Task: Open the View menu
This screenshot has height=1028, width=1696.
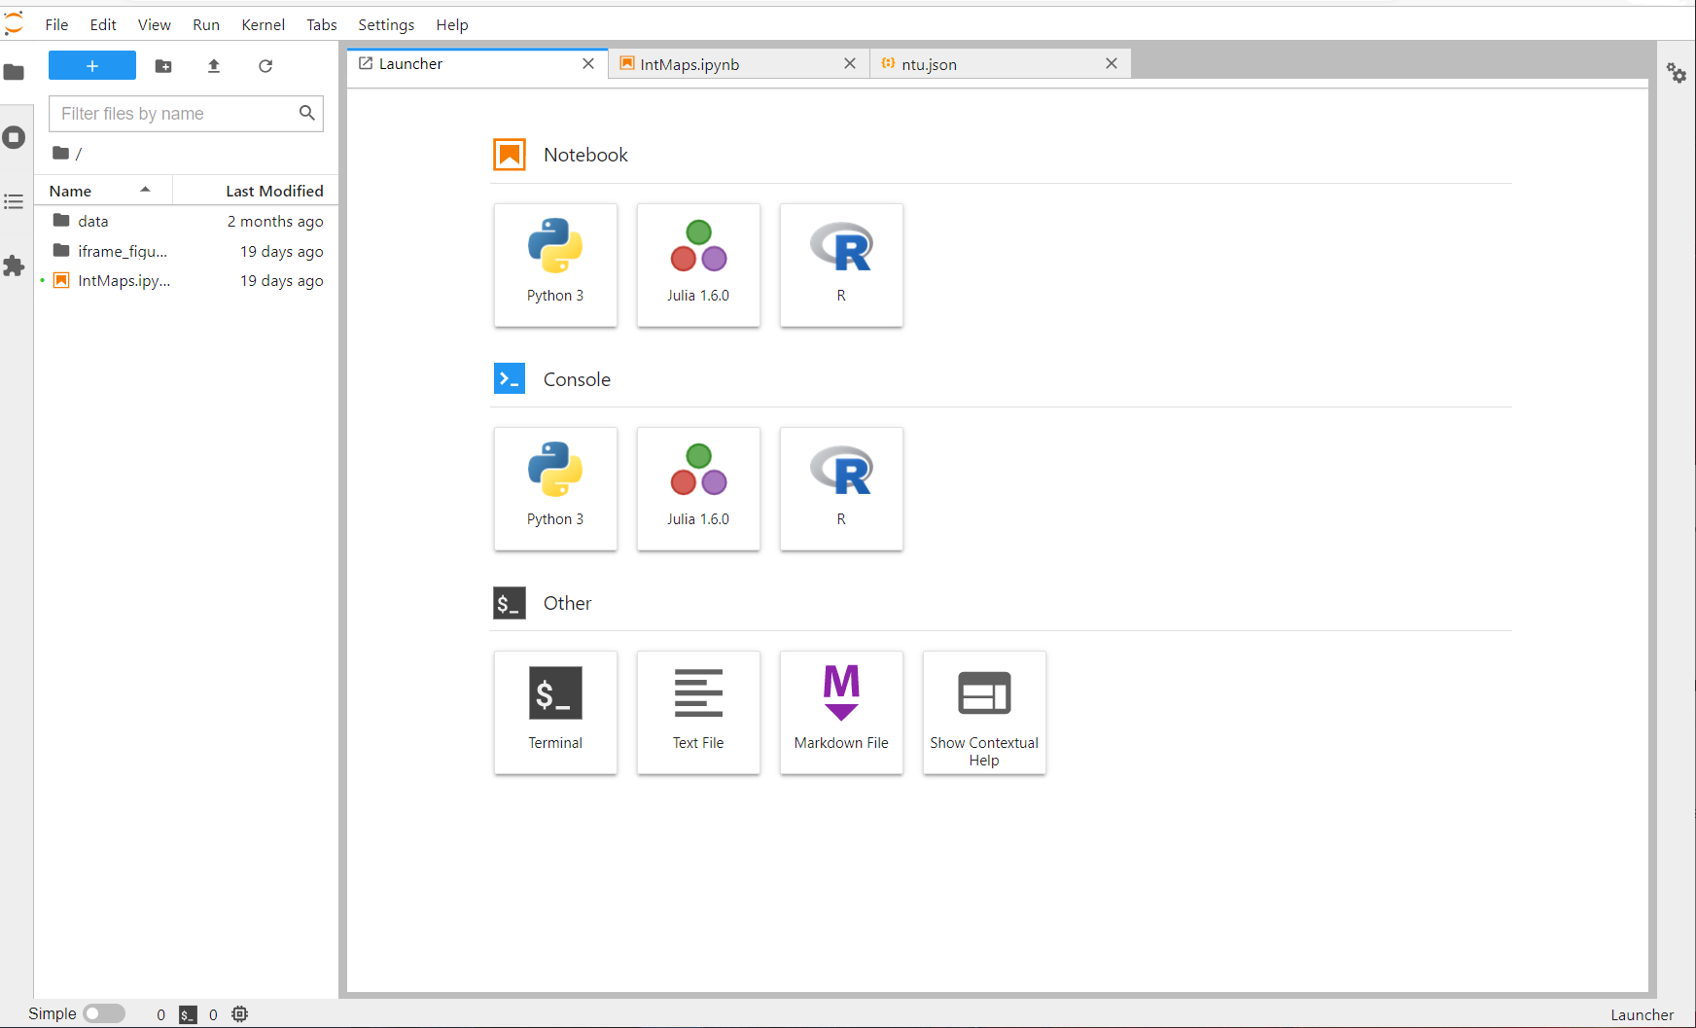Action: [154, 24]
